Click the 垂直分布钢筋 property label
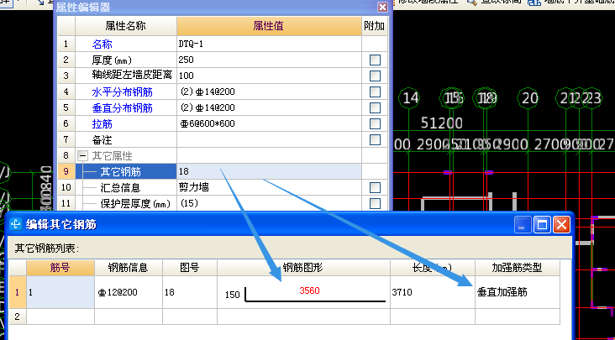This screenshot has height=340, width=615. click(x=123, y=108)
